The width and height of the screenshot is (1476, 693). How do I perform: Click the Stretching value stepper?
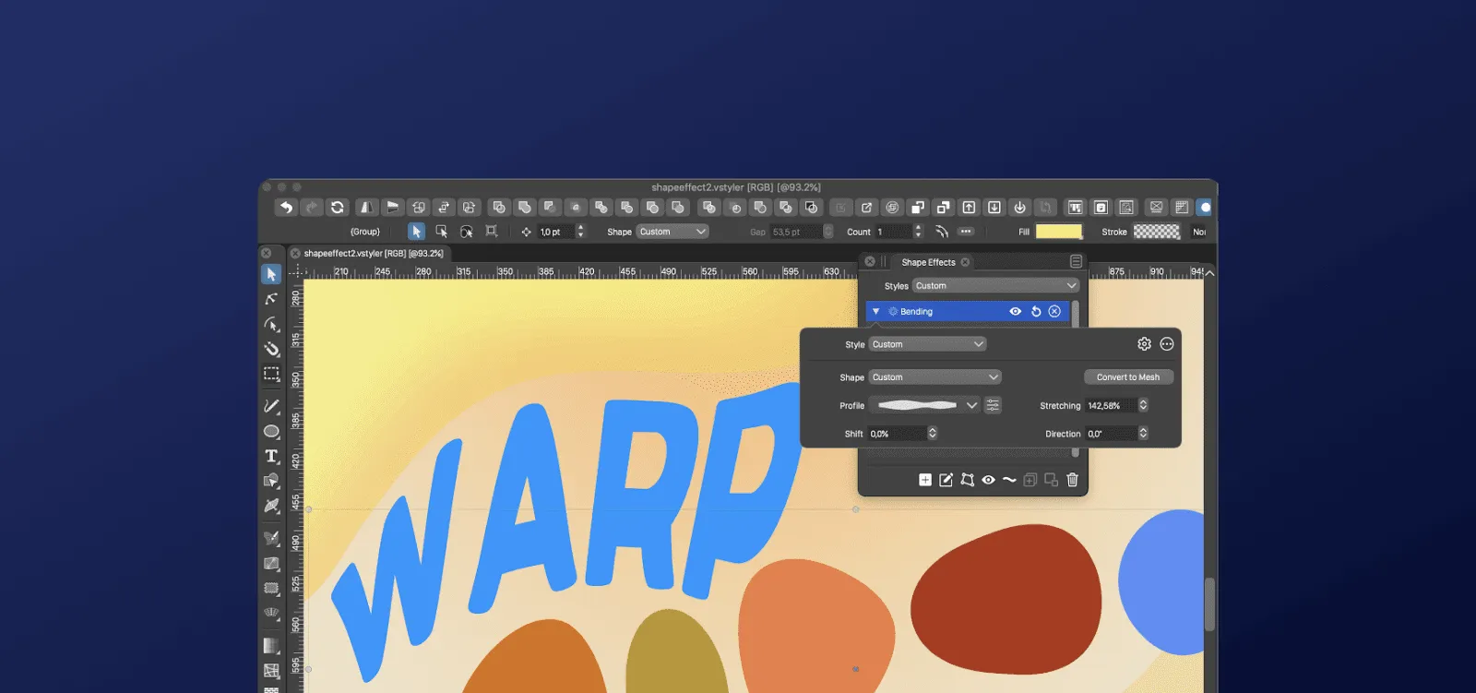[1143, 405]
